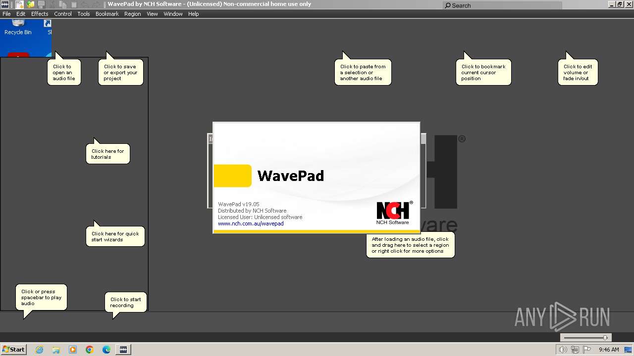Click into the Search field
The height and width of the screenshot is (356, 634).
tap(502, 5)
